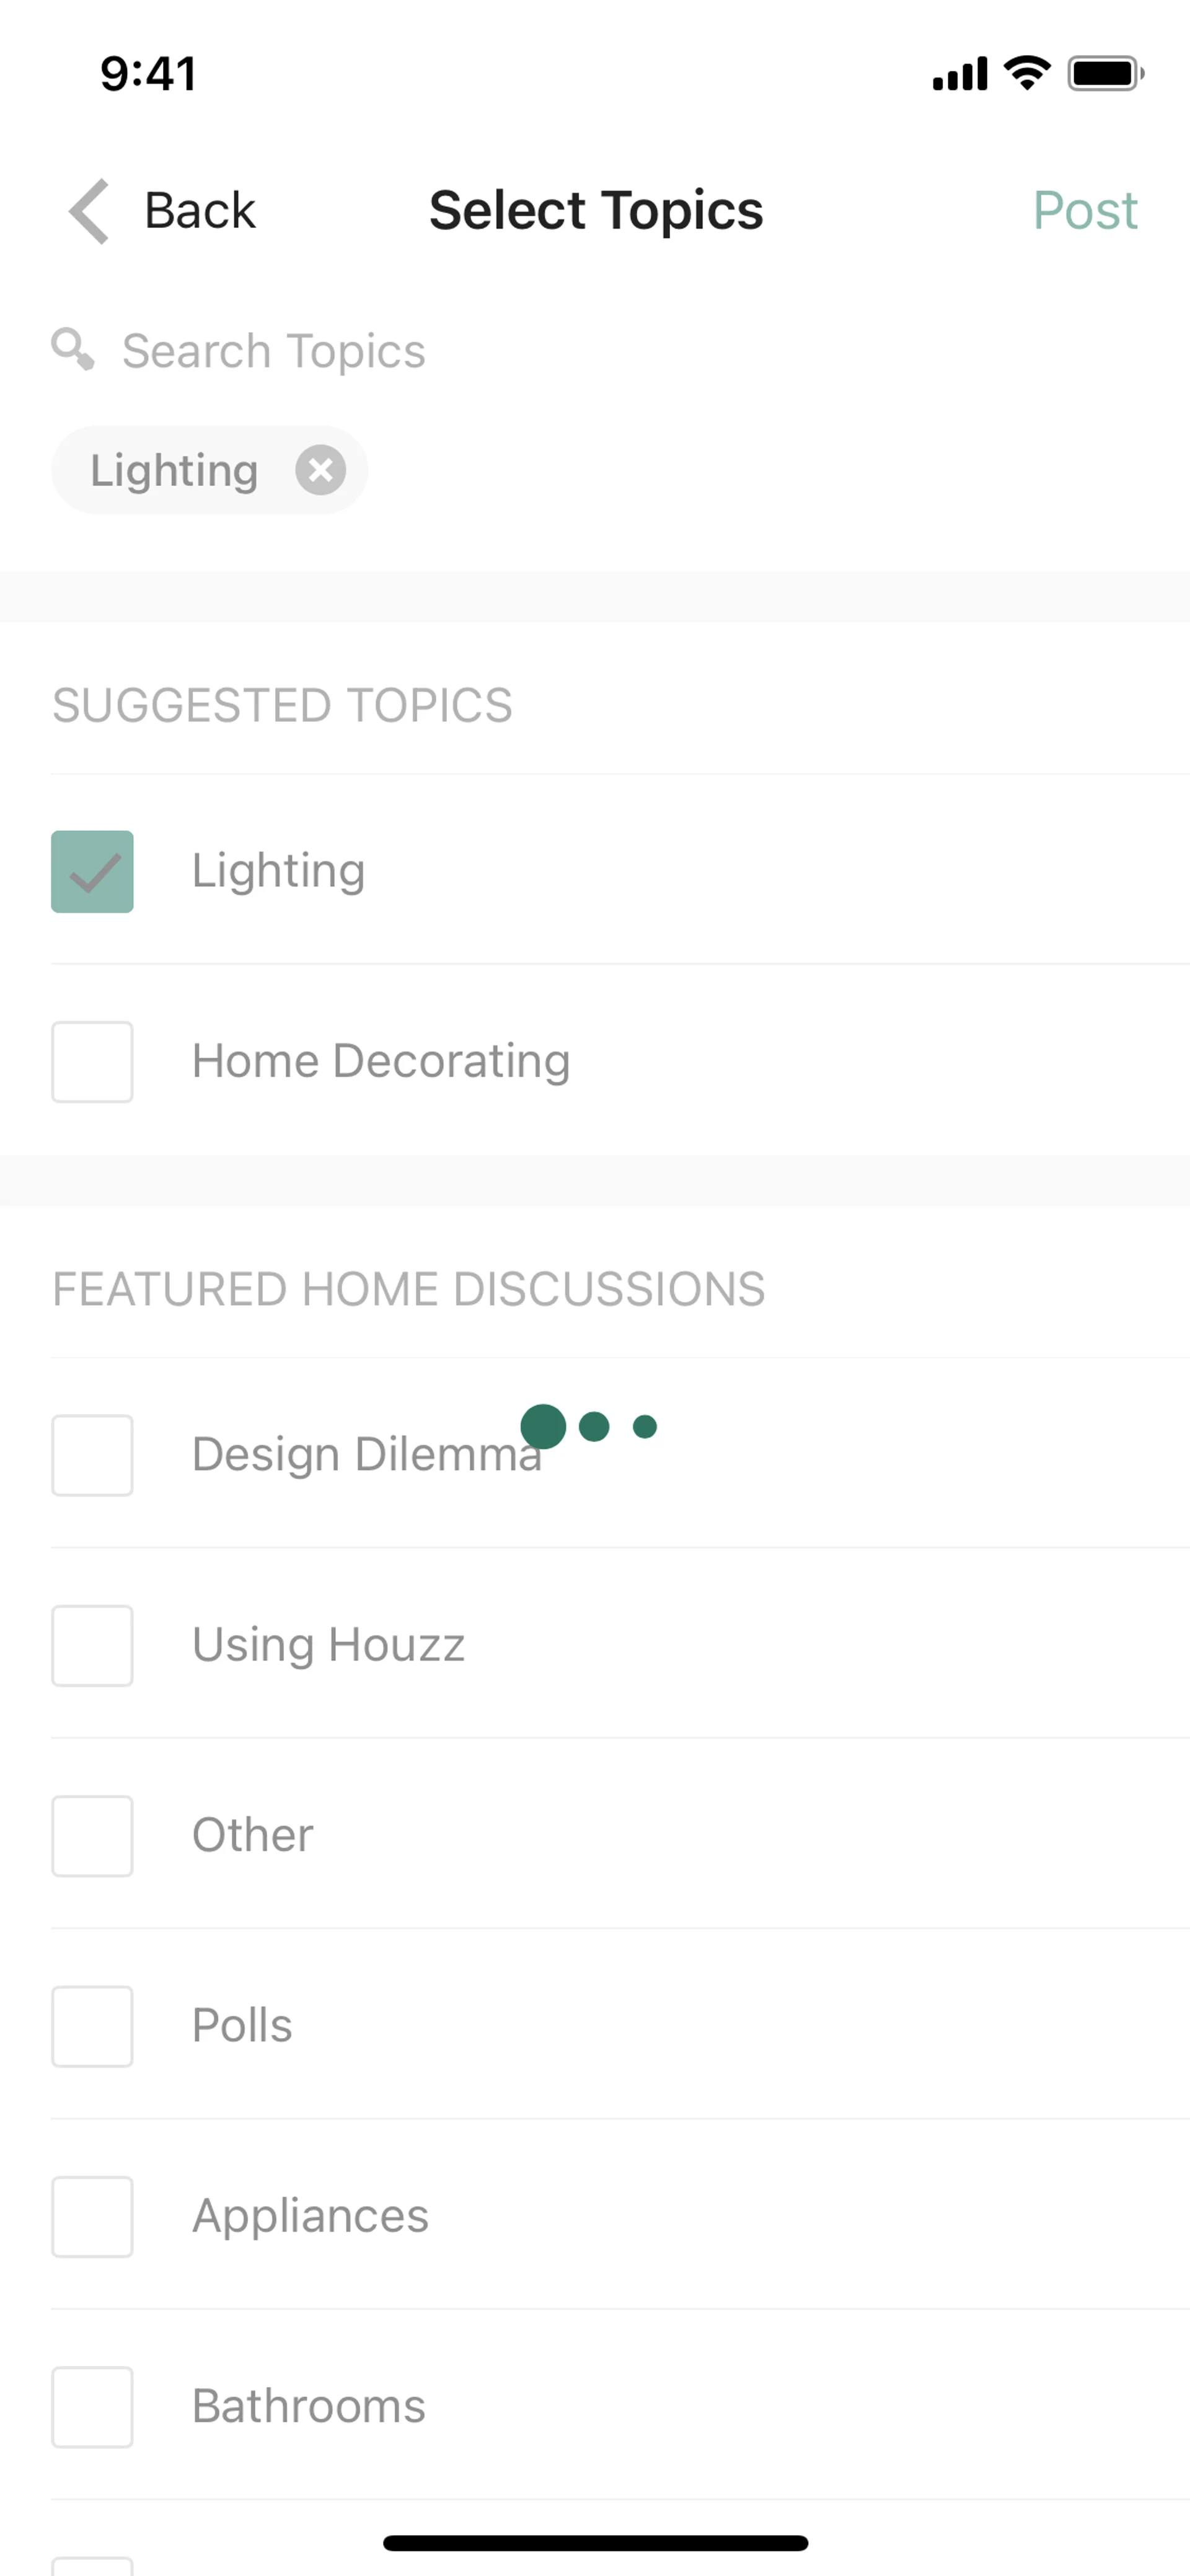This screenshot has height=2576, width=1190.
Task: Check the Design Dilemma checkbox
Action: [x=92, y=1455]
